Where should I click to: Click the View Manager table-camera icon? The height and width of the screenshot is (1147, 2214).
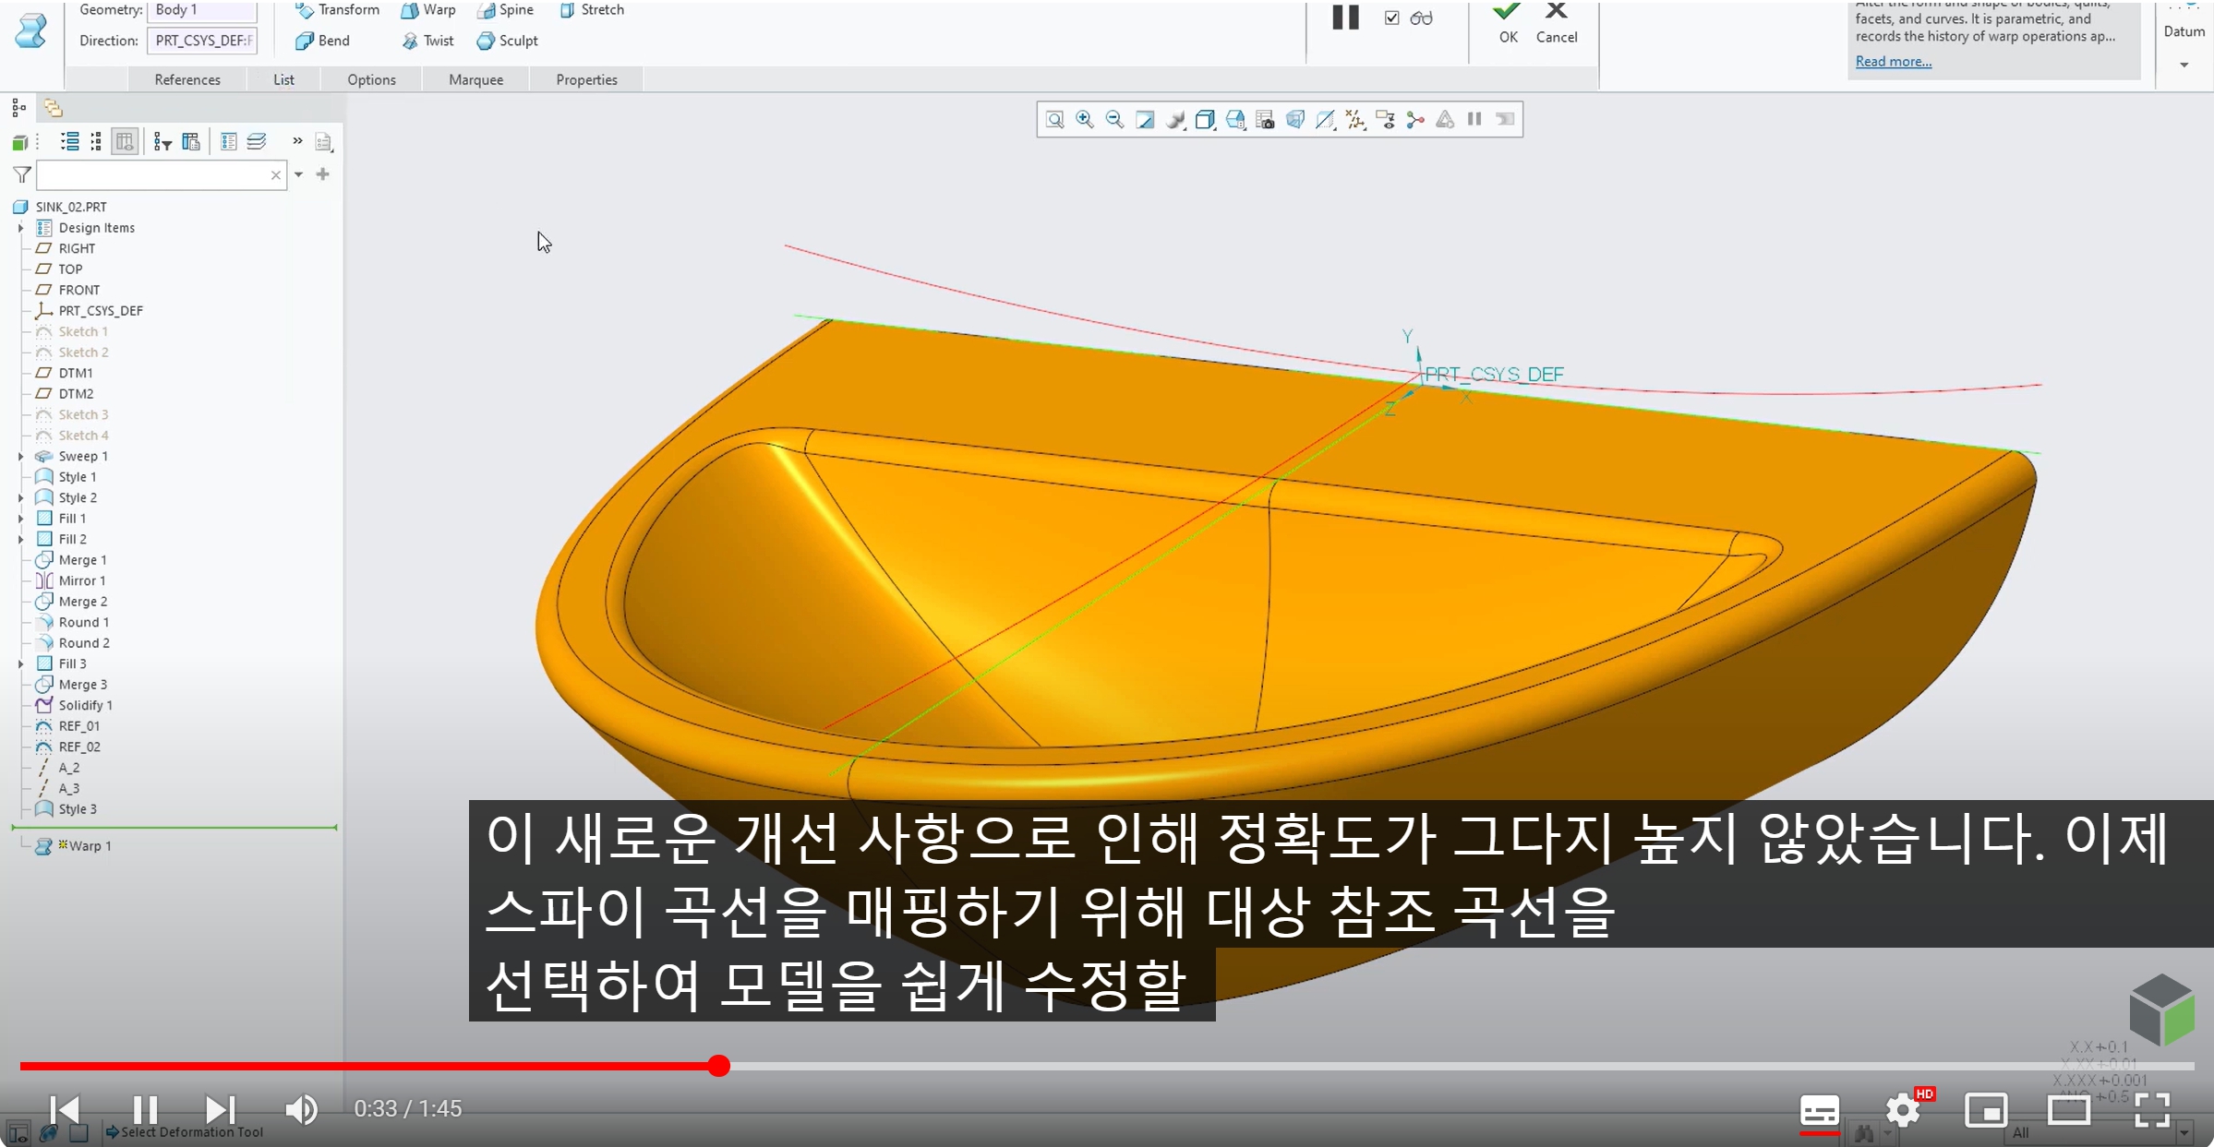click(x=1266, y=120)
